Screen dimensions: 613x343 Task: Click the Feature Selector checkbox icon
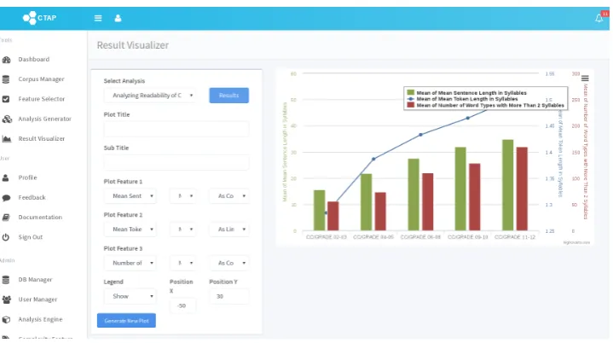pos(6,99)
